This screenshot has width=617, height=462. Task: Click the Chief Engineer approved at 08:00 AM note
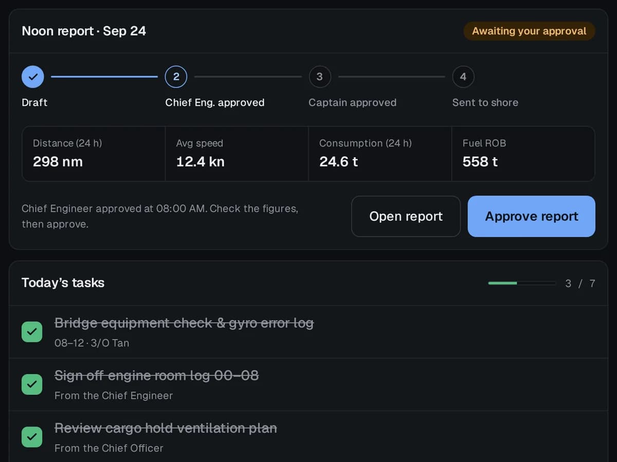pos(160,216)
